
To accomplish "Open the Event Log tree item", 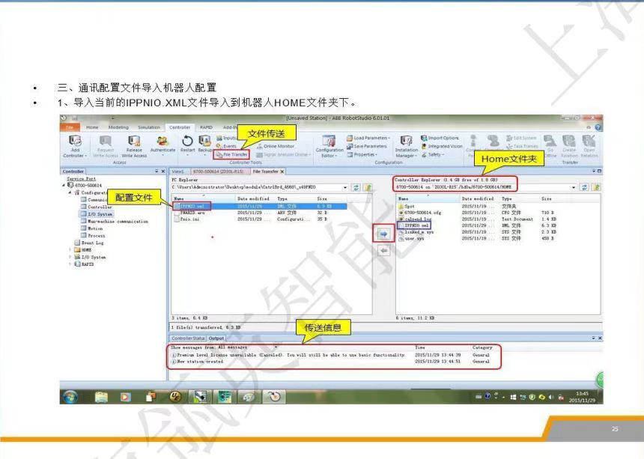I will point(88,243).
